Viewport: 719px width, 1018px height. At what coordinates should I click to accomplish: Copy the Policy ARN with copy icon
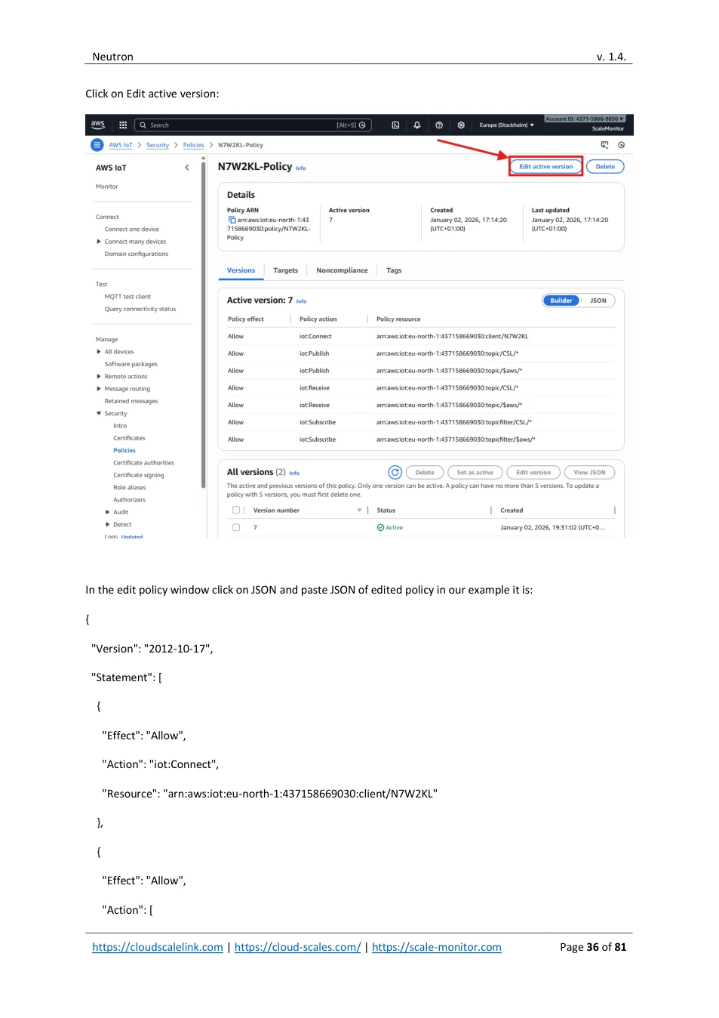[x=232, y=220]
